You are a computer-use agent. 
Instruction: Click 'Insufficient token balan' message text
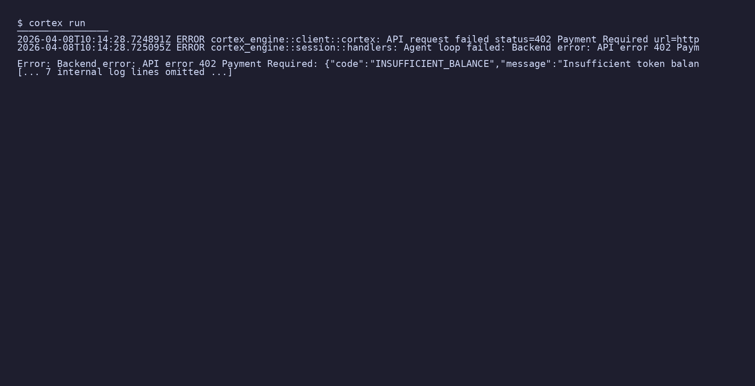(631, 64)
